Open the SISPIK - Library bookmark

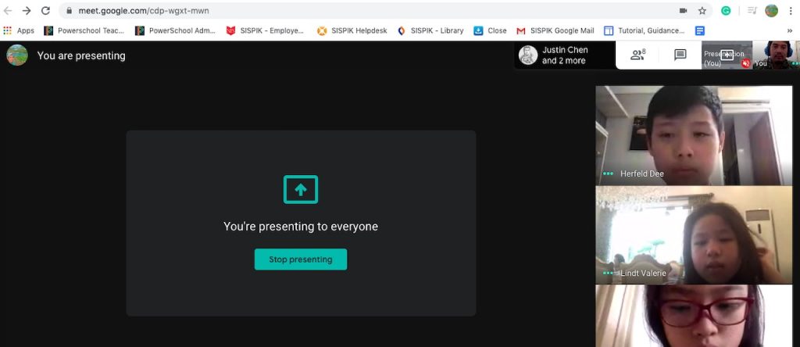[x=430, y=30]
